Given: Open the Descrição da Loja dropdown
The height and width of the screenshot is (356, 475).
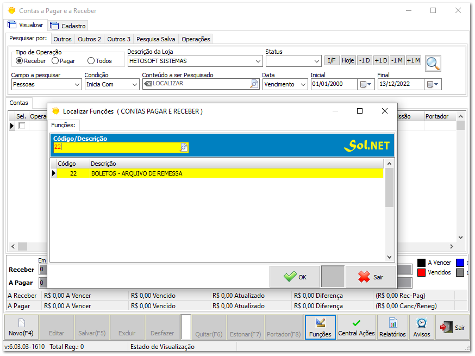Looking at the screenshot, I should pyautogui.click(x=256, y=61).
